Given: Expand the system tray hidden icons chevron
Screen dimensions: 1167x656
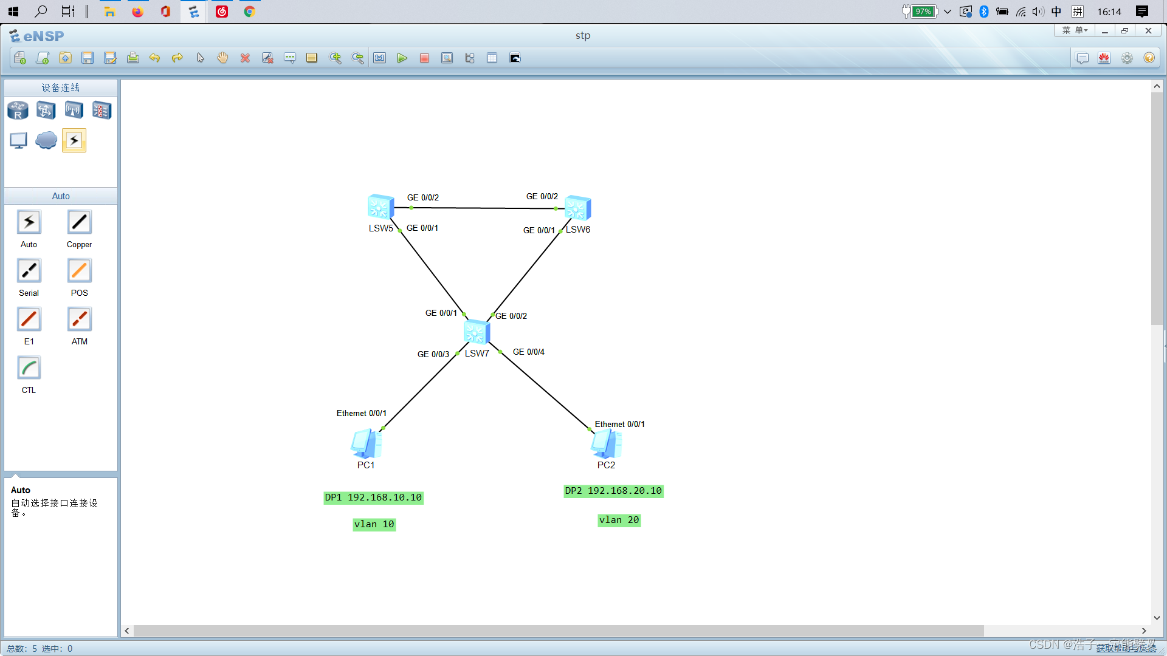Looking at the screenshot, I should click(x=948, y=12).
